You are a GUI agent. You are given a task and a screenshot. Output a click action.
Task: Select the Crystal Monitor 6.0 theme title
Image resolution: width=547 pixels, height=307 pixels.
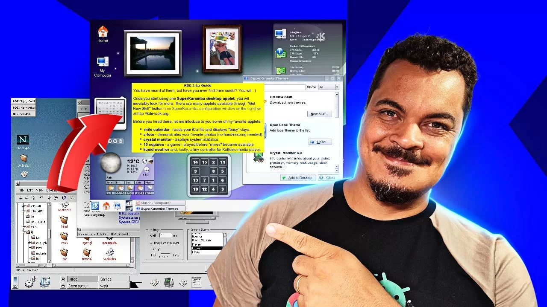click(286, 153)
